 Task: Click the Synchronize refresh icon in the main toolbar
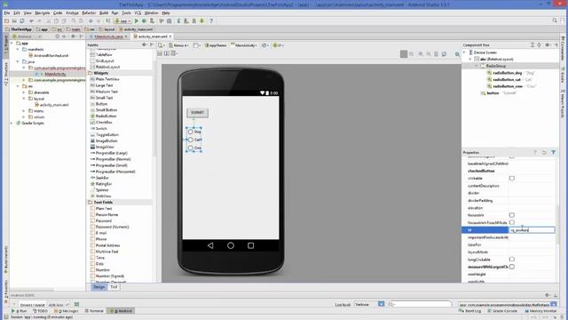point(22,21)
